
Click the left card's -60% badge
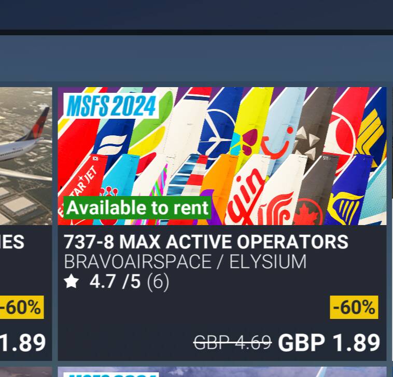(22, 307)
